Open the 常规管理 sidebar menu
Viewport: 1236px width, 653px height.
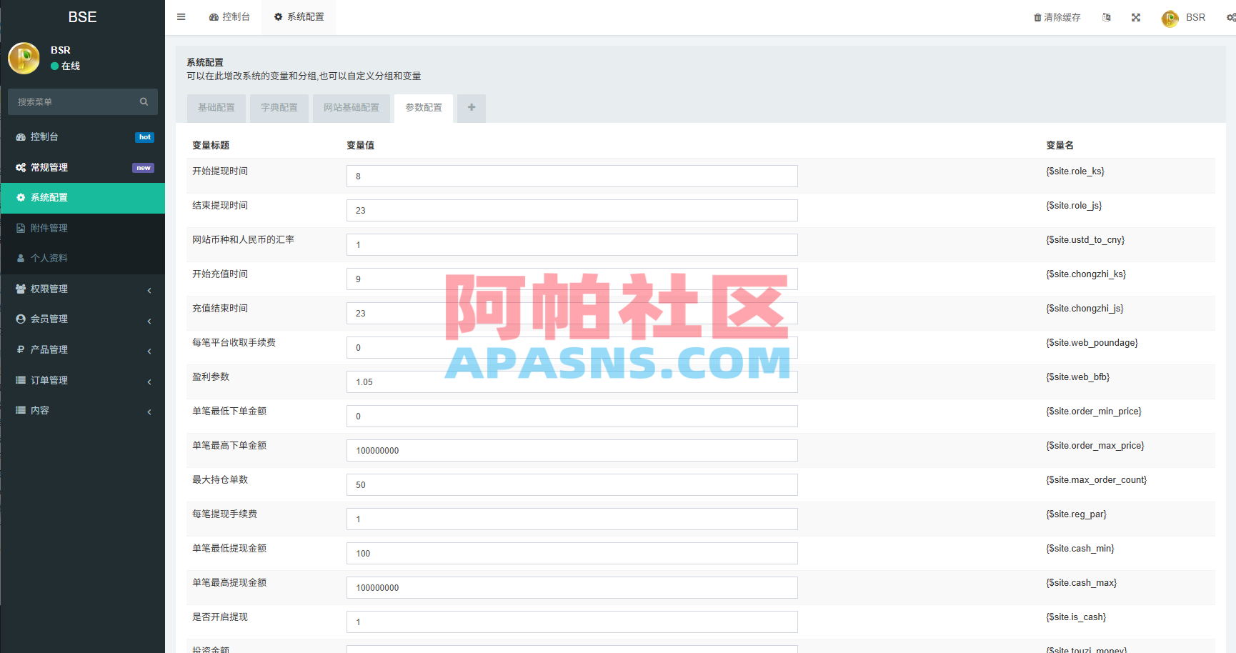coord(83,167)
